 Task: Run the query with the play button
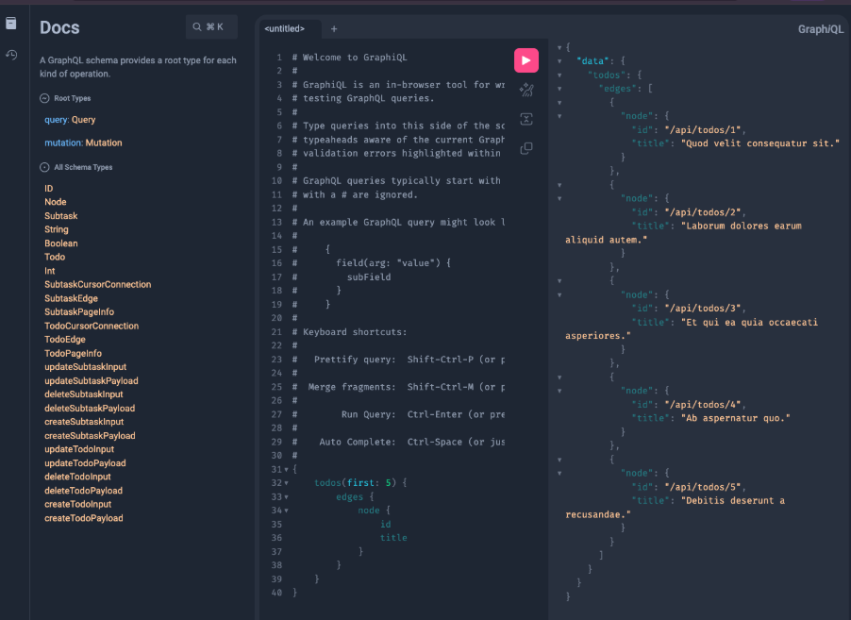526,60
